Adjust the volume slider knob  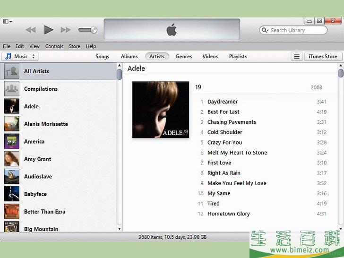click(94, 30)
